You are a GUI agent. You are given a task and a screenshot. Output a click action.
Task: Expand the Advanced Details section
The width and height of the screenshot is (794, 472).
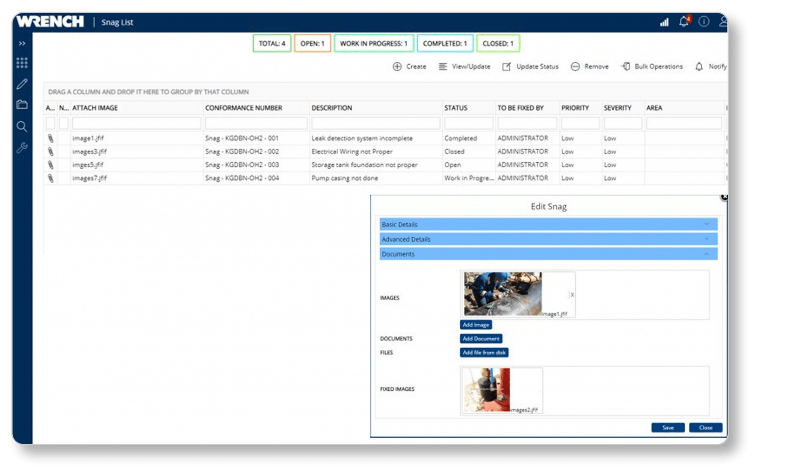point(548,239)
